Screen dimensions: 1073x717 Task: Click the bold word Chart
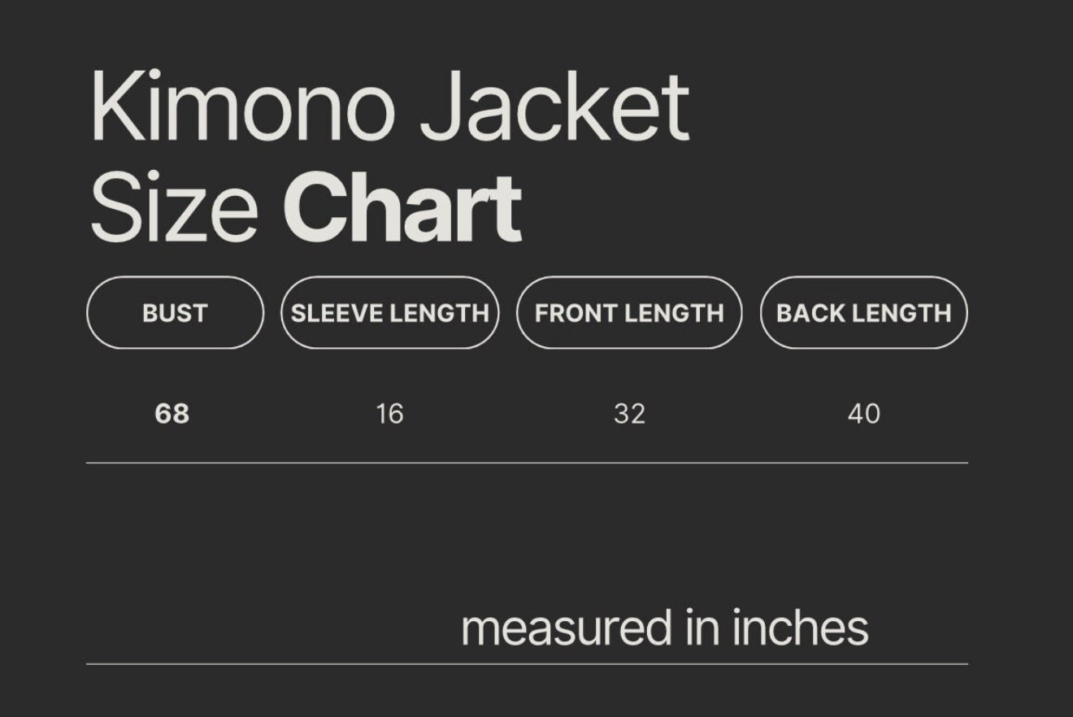402,207
